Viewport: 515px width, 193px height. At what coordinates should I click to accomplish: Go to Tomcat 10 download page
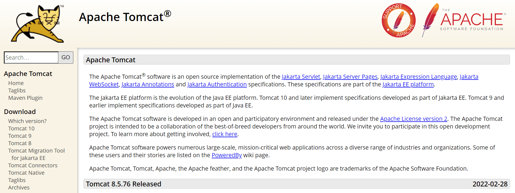pos(21,128)
